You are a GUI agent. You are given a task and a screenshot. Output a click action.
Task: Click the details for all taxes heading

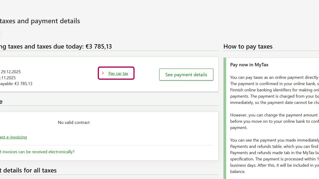(x=28, y=170)
